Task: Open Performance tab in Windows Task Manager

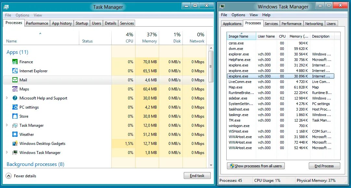Action: click(292, 24)
